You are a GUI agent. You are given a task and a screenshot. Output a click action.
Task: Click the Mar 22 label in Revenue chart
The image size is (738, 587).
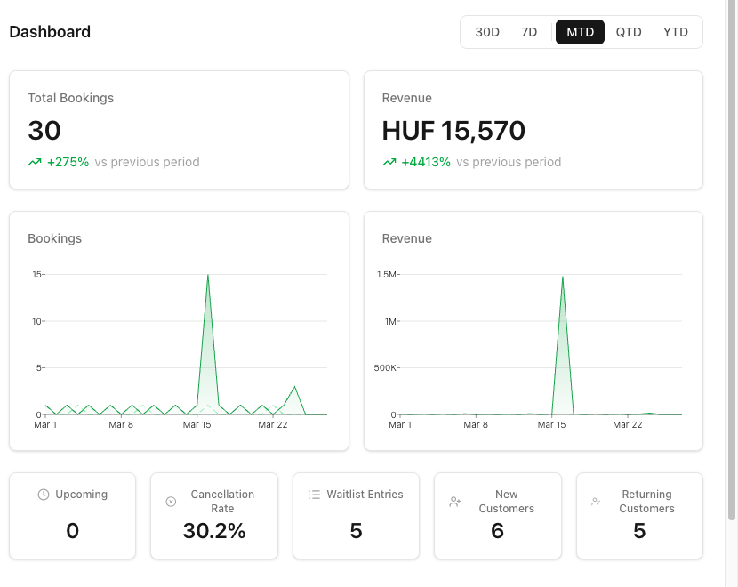[x=628, y=424]
